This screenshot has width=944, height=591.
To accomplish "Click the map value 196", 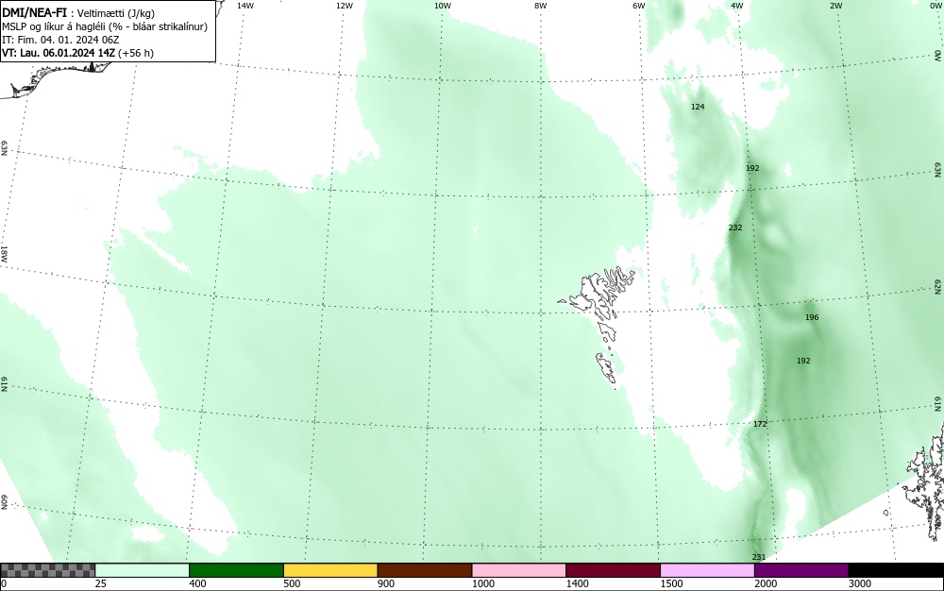I will click(x=812, y=317).
